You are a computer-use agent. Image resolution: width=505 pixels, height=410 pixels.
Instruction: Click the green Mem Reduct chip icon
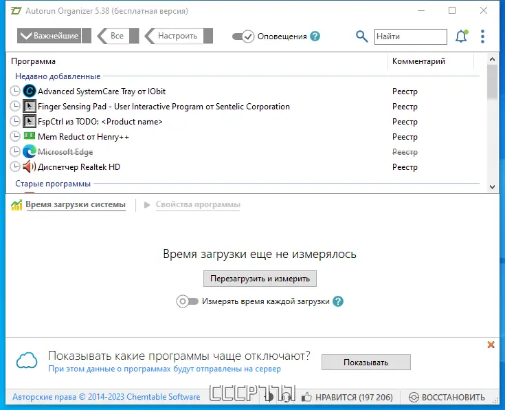click(30, 136)
